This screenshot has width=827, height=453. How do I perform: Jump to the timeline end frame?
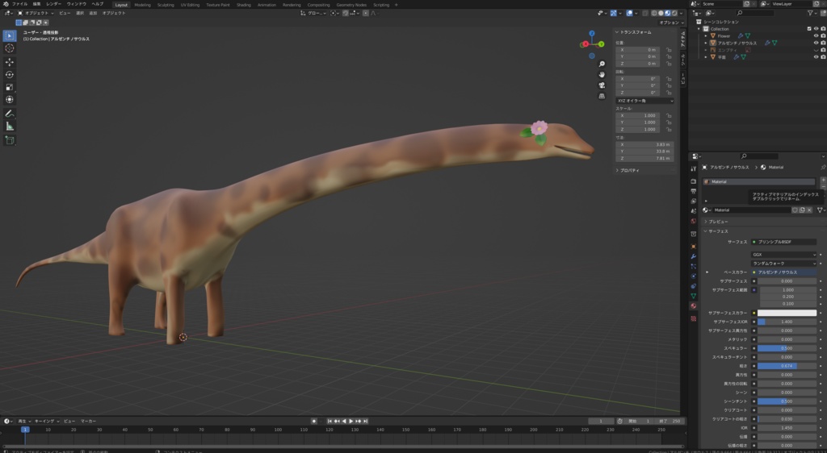coord(365,421)
